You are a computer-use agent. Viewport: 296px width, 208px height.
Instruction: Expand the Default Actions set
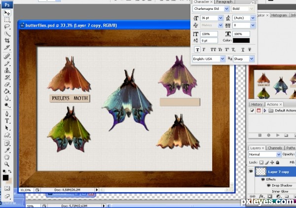(265, 110)
